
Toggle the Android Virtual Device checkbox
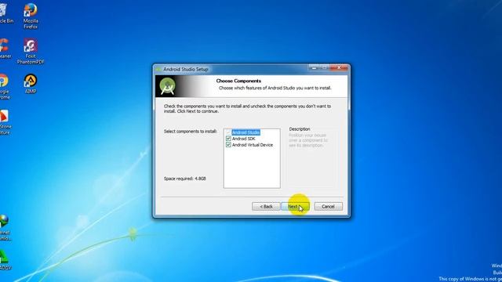[x=228, y=145]
